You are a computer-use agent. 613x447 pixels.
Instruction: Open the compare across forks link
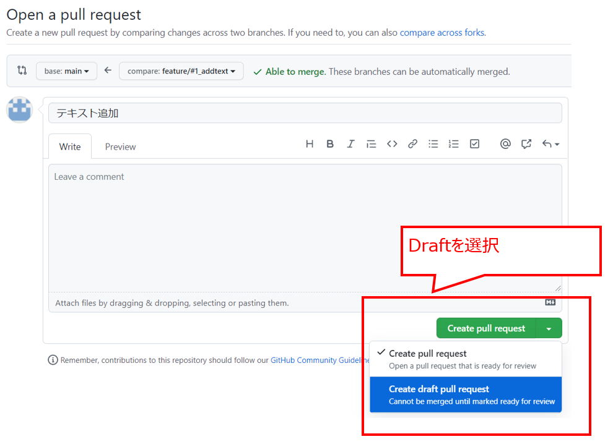click(441, 32)
